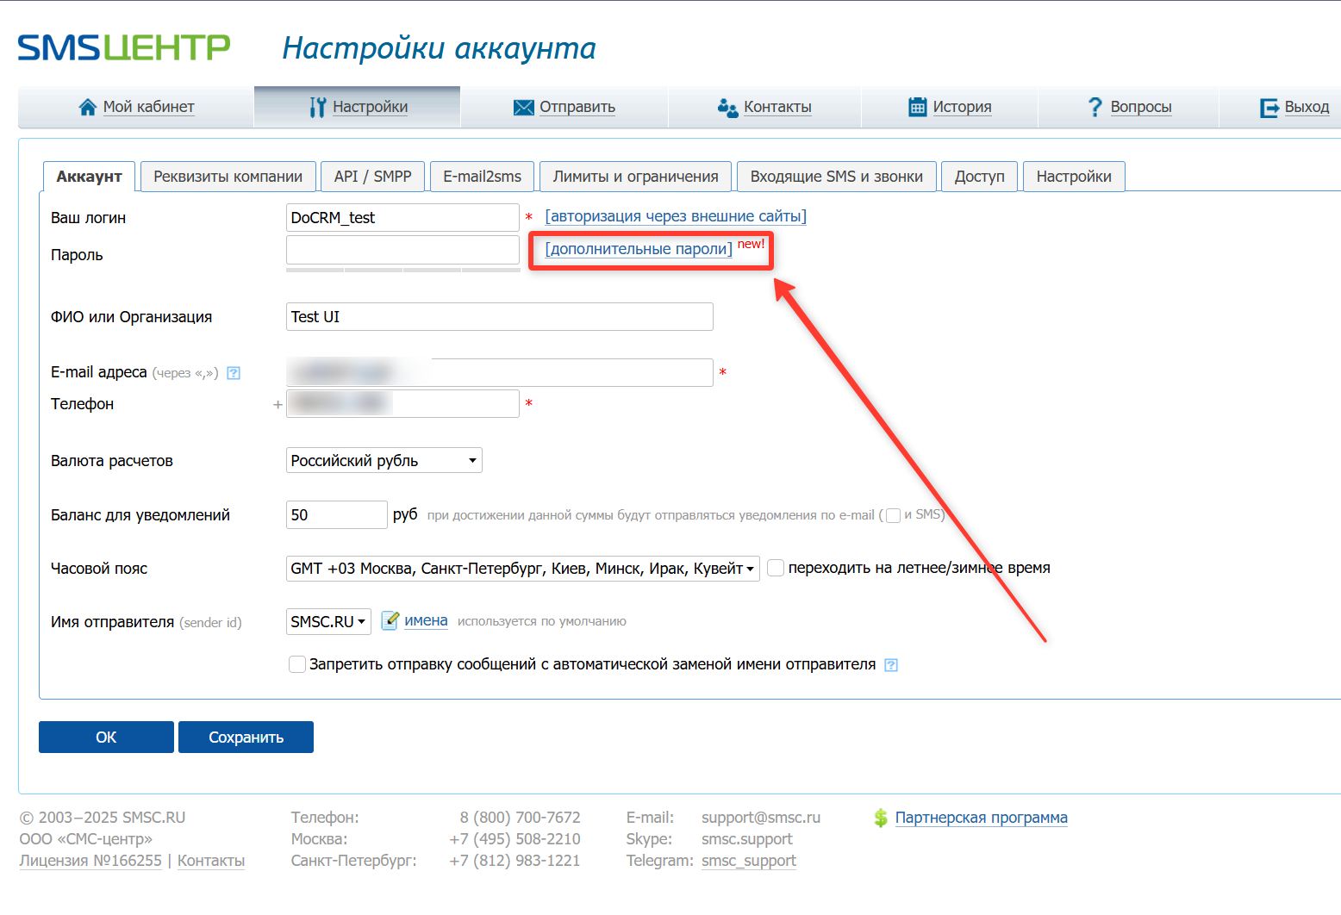This screenshot has height=915, width=1341.
Task: Click the home icon beside Мой кабинет
Action: click(x=87, y=107)
